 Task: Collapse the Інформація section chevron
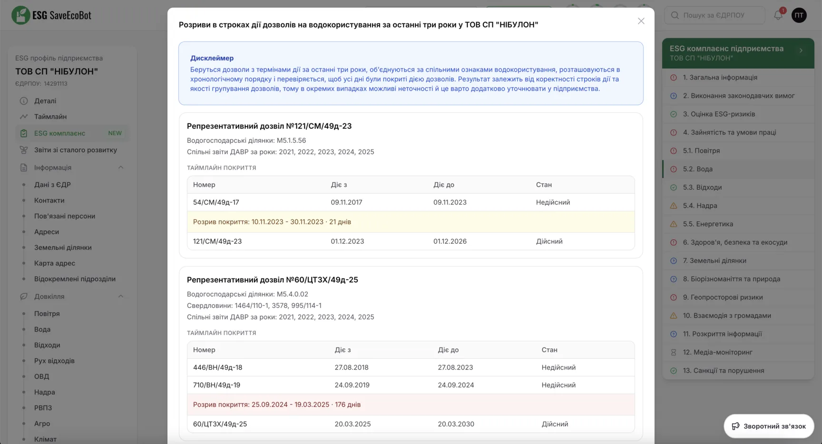point(121,168)
